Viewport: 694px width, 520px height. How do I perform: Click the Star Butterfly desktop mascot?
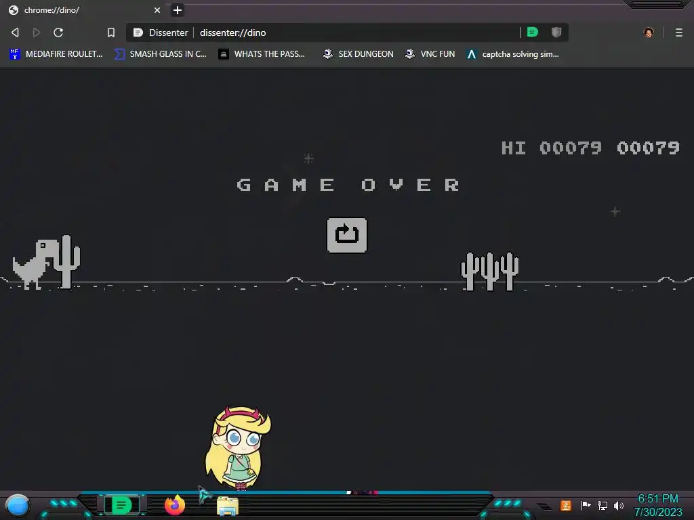point(239,448)
